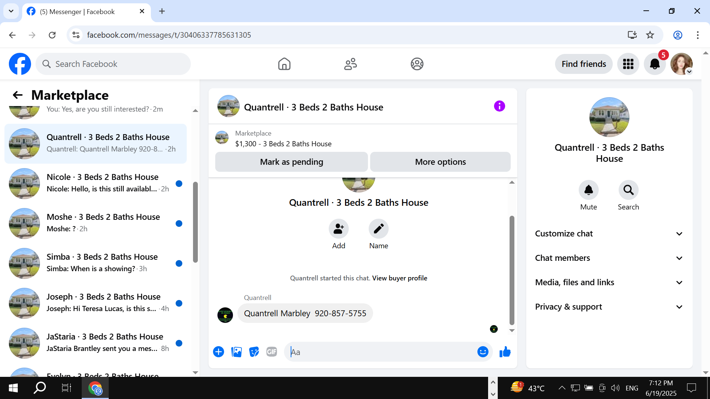This screenshot has width=710, height=399.
Task: Open Moshe's 3 Beds 2 Baths conversation
Action: (95, 223)
